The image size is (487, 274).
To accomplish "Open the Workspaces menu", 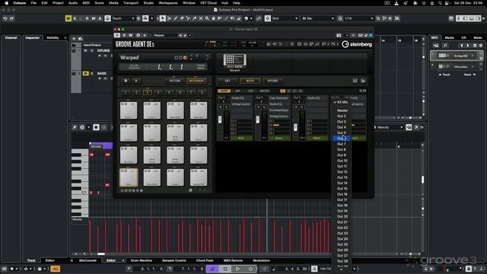I will (x=168, y=3).
